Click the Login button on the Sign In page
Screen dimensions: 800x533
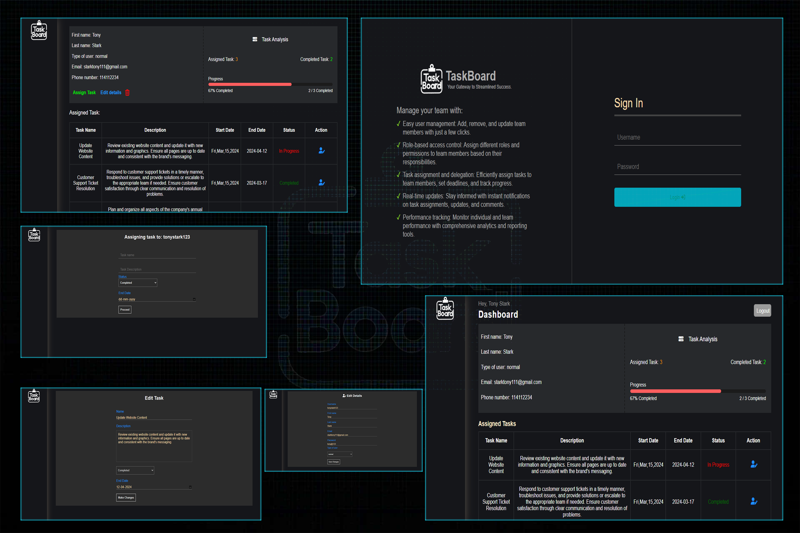[x=678, y=197]
